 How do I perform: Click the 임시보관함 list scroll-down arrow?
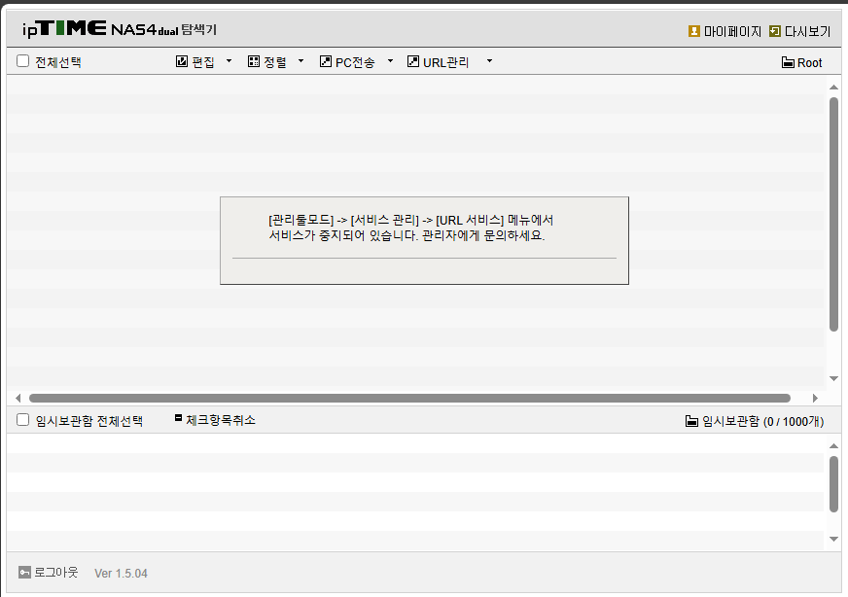coord(833,539)
